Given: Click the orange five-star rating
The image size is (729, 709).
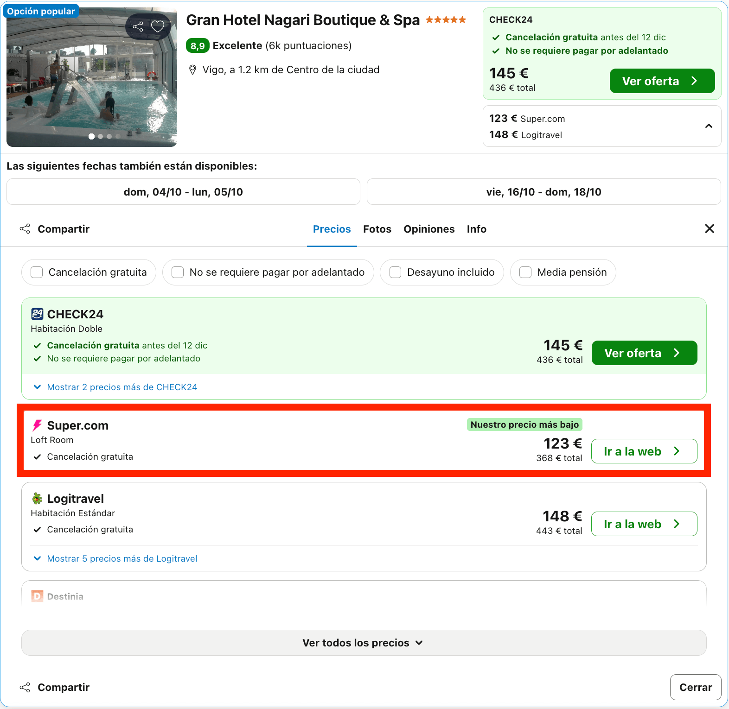Looking at the screenshot, I should click(446, 20).
